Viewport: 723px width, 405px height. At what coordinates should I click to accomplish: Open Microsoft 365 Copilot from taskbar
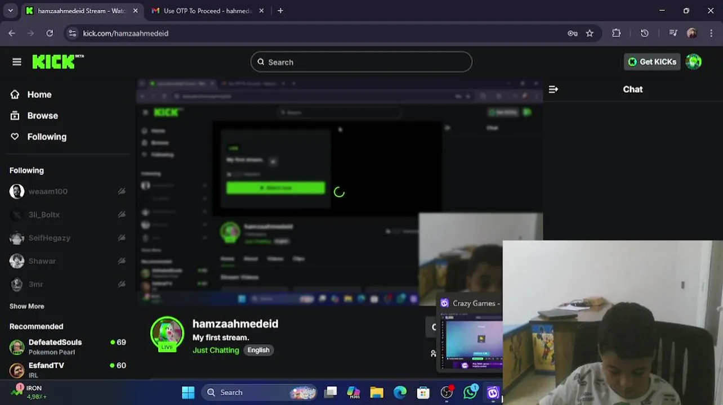[x=354, y=392]
